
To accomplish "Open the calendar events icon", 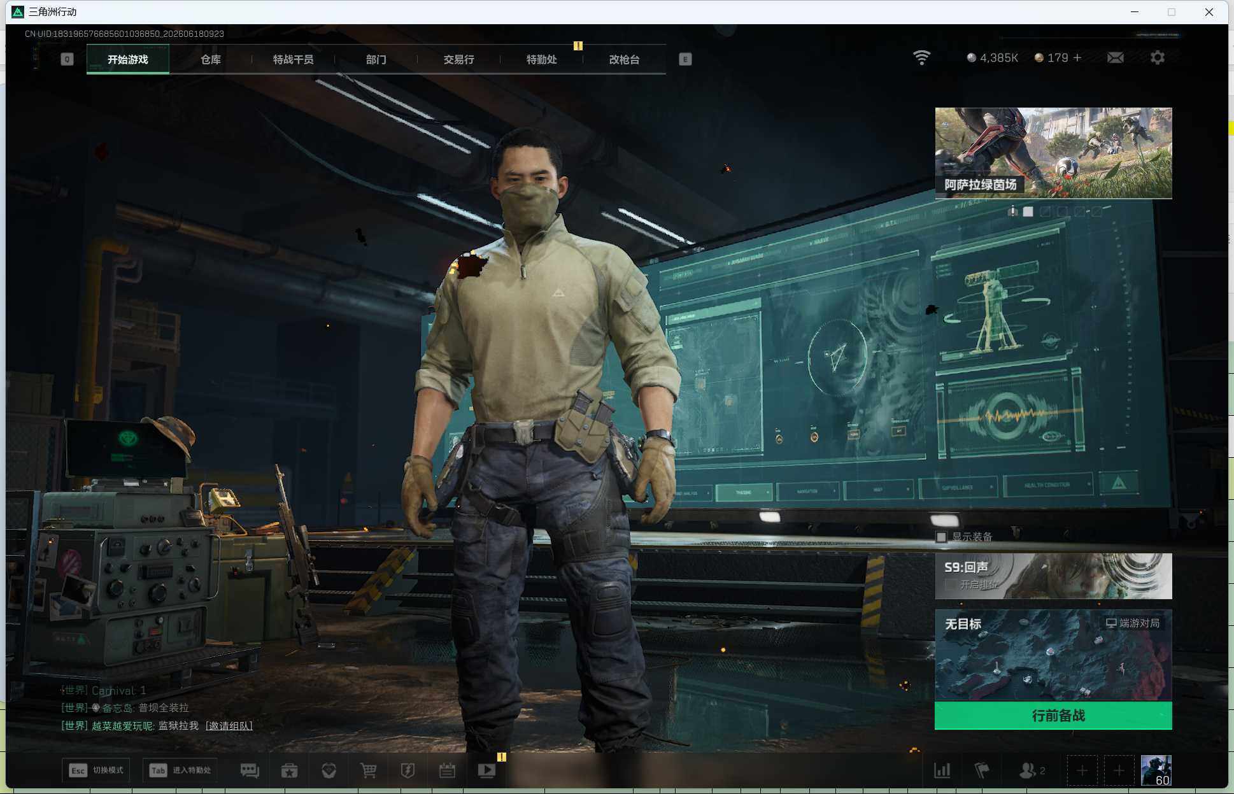I will coord(447,770).
